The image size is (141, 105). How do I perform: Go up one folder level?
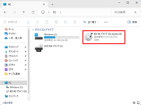point(24,12)
